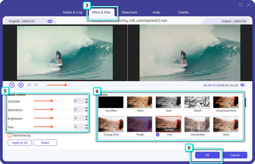The image size is (255, 164).
Task: Pause the video playback
Action: click(12, 85)
